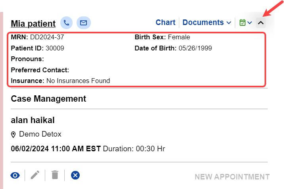This screenshot has width=284, height=189.
Task: View appointment using the eye icon
Action: (x=15, y=175)
